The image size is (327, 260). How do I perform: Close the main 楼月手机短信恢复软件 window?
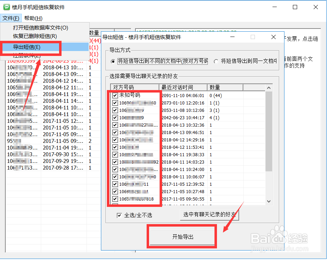[316, 7]
